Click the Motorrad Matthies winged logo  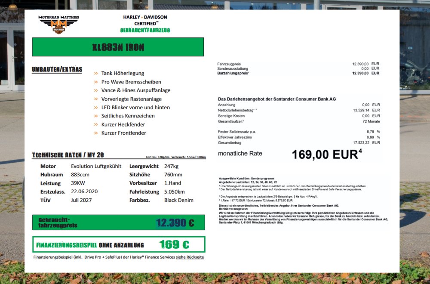(x=58, y=25)
